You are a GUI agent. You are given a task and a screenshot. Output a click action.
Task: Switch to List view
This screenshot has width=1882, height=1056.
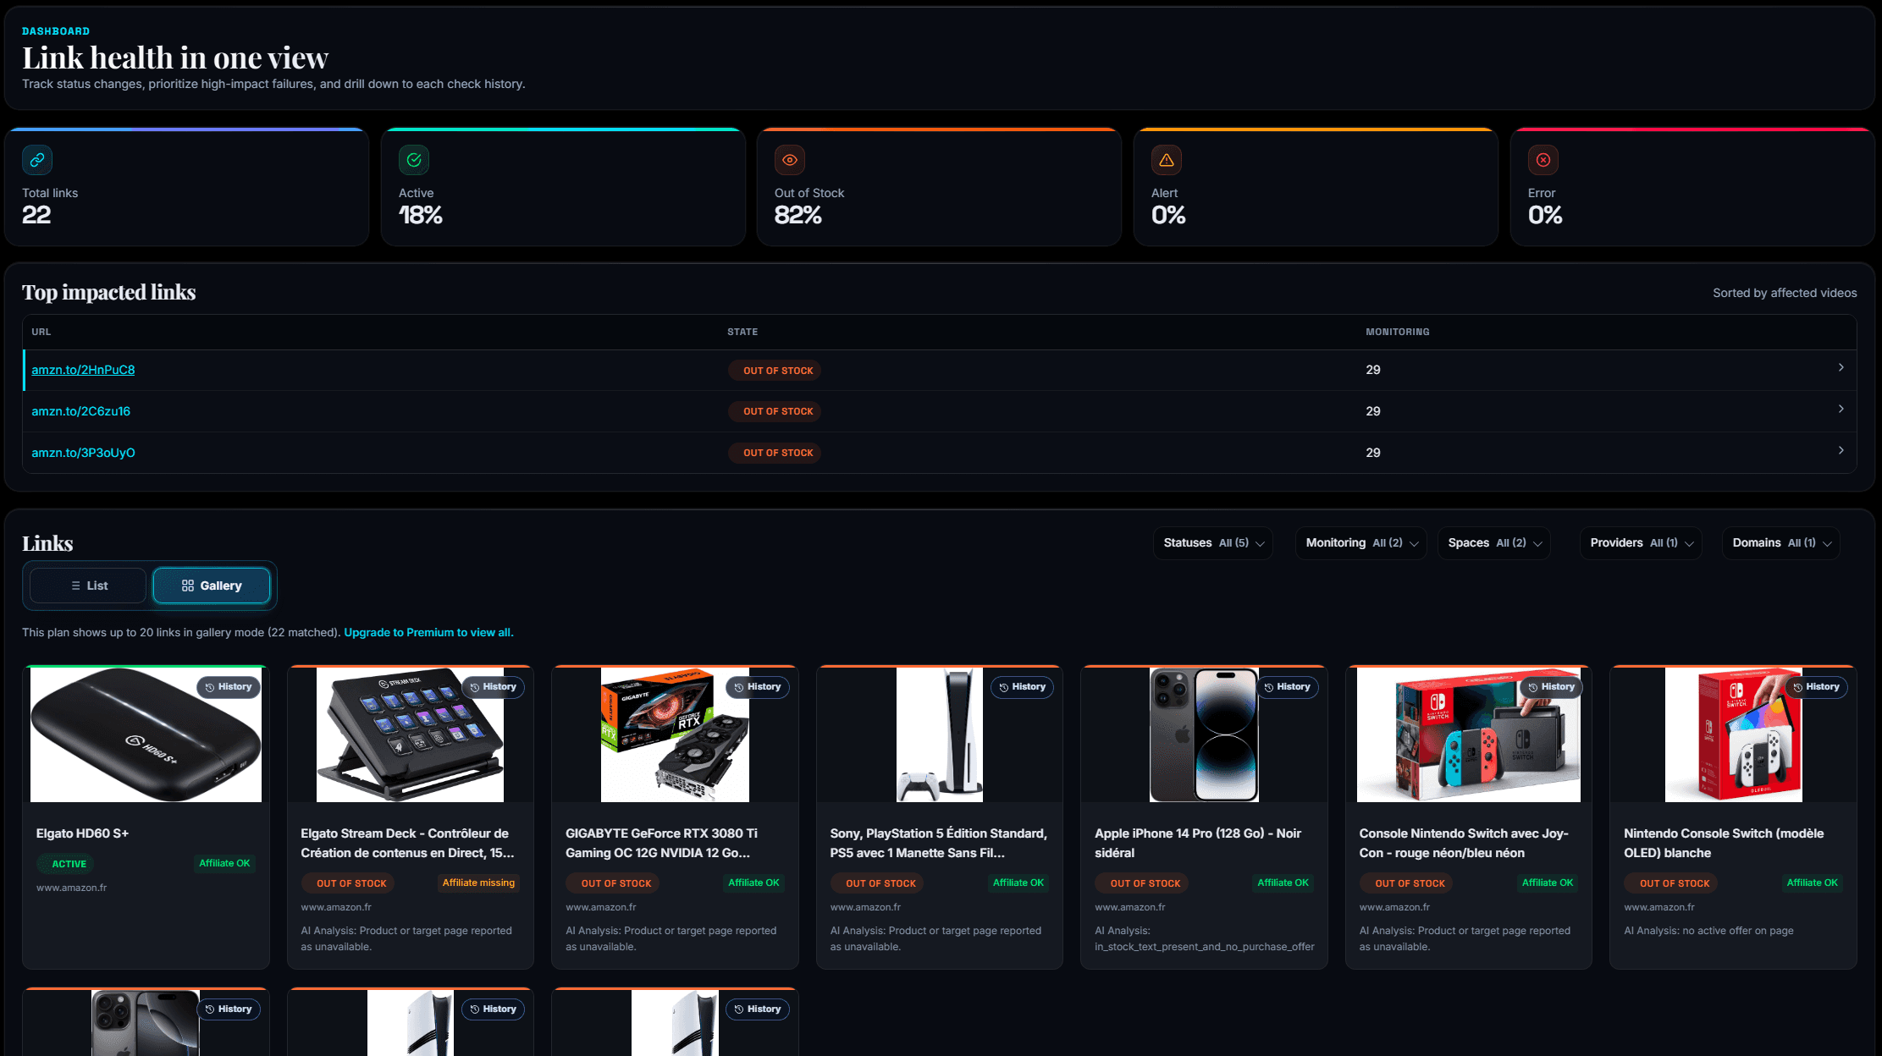click(86, 585)
